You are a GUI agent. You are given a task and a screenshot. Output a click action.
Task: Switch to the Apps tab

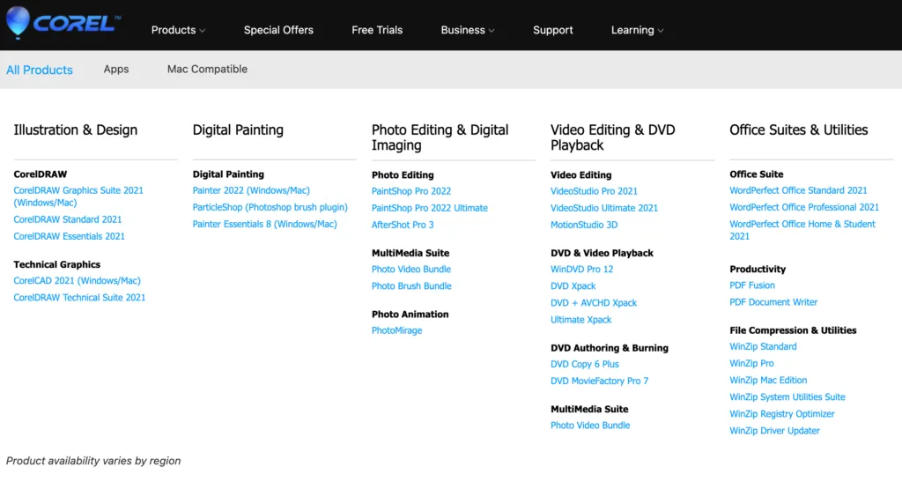point(116,69)
